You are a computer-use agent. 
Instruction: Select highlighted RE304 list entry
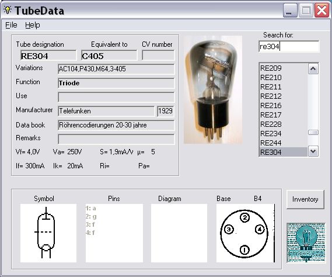(x=284, y=152)
